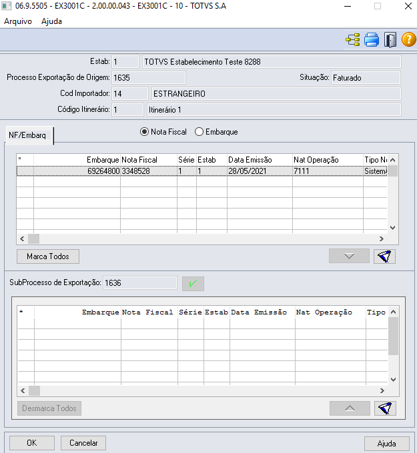Image resolution: width=417 pixels, height=453 pixels.
Task: Minimize the EX3001C window
Action: click(348, 6)
